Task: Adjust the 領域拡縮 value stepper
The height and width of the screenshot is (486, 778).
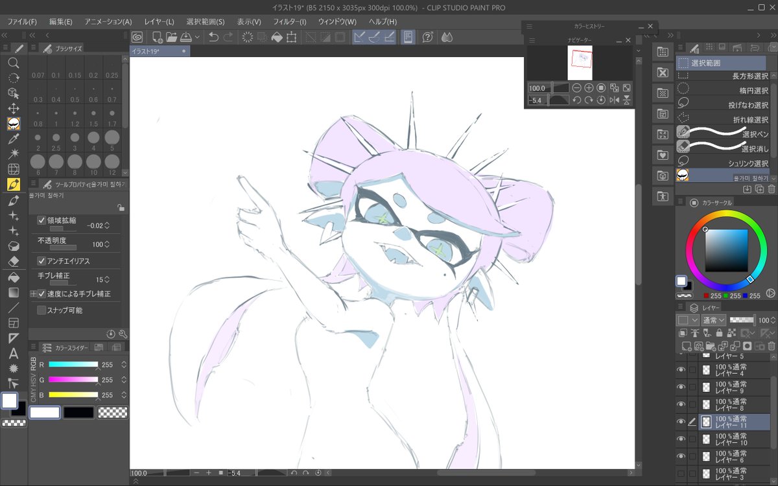Action: [107, 225]
